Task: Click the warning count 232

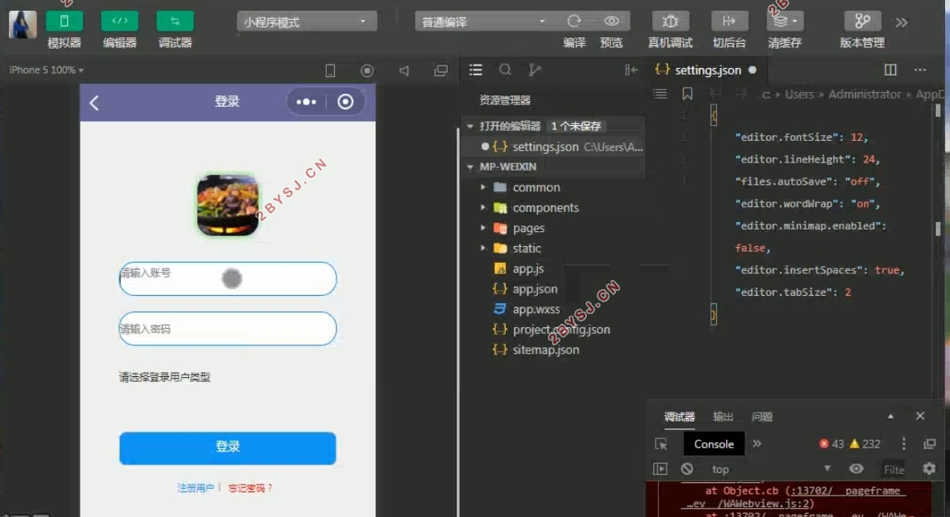Action: pyautogui.click(x=865, y=444)
